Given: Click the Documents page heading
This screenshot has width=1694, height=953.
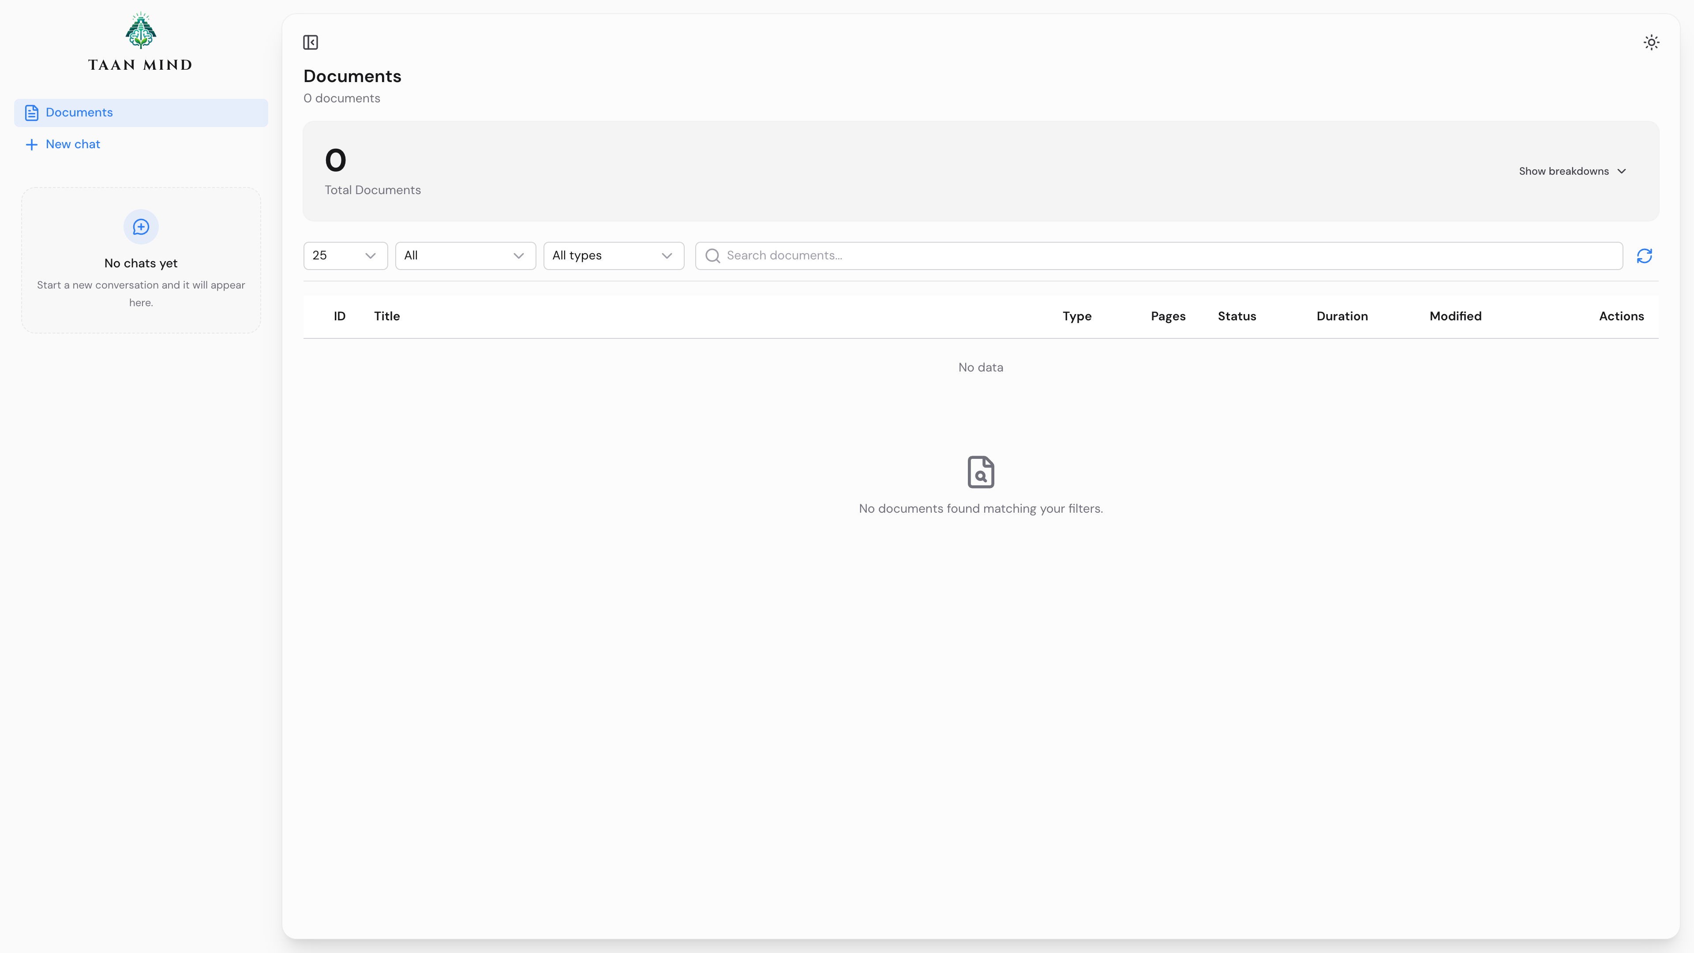Looking at the screenshot, I should coord(352,76).
